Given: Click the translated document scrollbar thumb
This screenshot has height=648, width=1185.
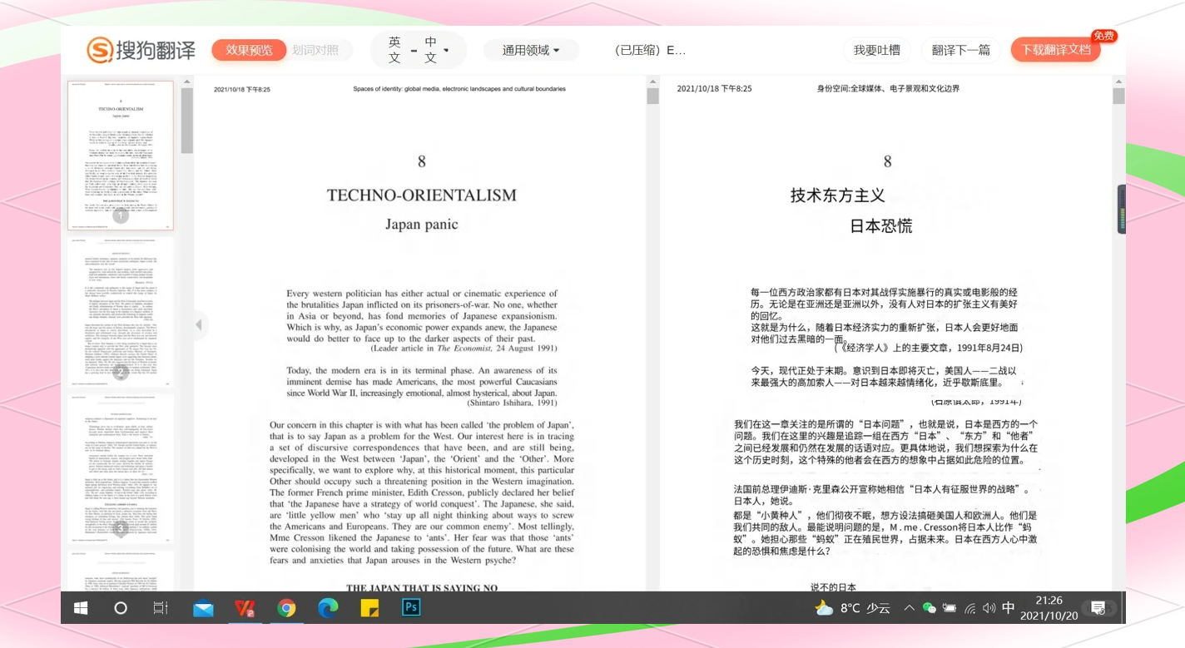Looking at the screenshot, I should [1118, 96].
